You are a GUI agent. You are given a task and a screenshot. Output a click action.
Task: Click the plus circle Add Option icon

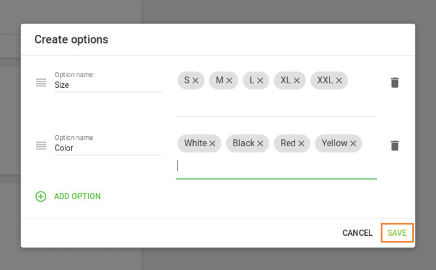click(41, 197)
